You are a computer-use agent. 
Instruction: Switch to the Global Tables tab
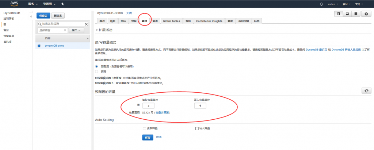172,21
